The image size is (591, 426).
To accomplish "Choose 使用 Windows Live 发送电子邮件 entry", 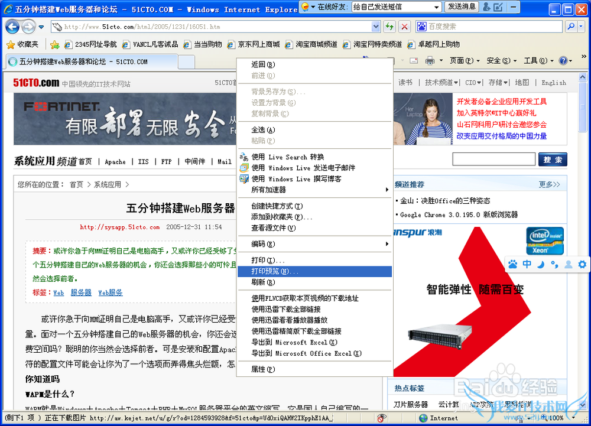I will click(315, 168).
